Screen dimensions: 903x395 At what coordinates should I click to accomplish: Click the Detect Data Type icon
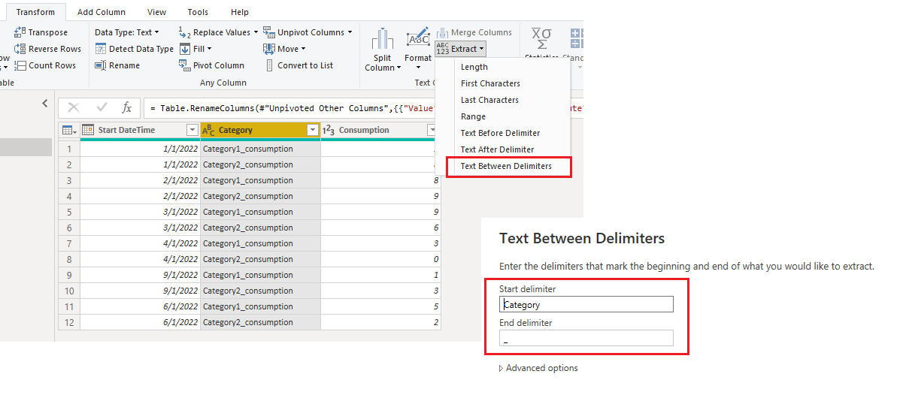(x=101, y=49)
